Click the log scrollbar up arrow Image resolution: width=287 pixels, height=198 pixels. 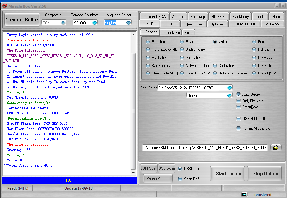[133, 35]
